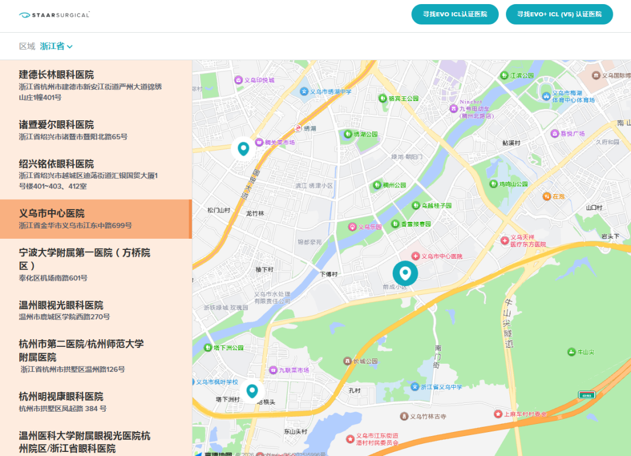Viewport: 631px width, 456px height.
Task: Click the 义乌市中心医院 hospital icon on map
Action: tap(415, 256)
